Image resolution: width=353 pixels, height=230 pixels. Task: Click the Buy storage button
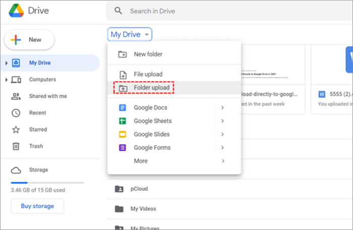click(x=37, y=206)
